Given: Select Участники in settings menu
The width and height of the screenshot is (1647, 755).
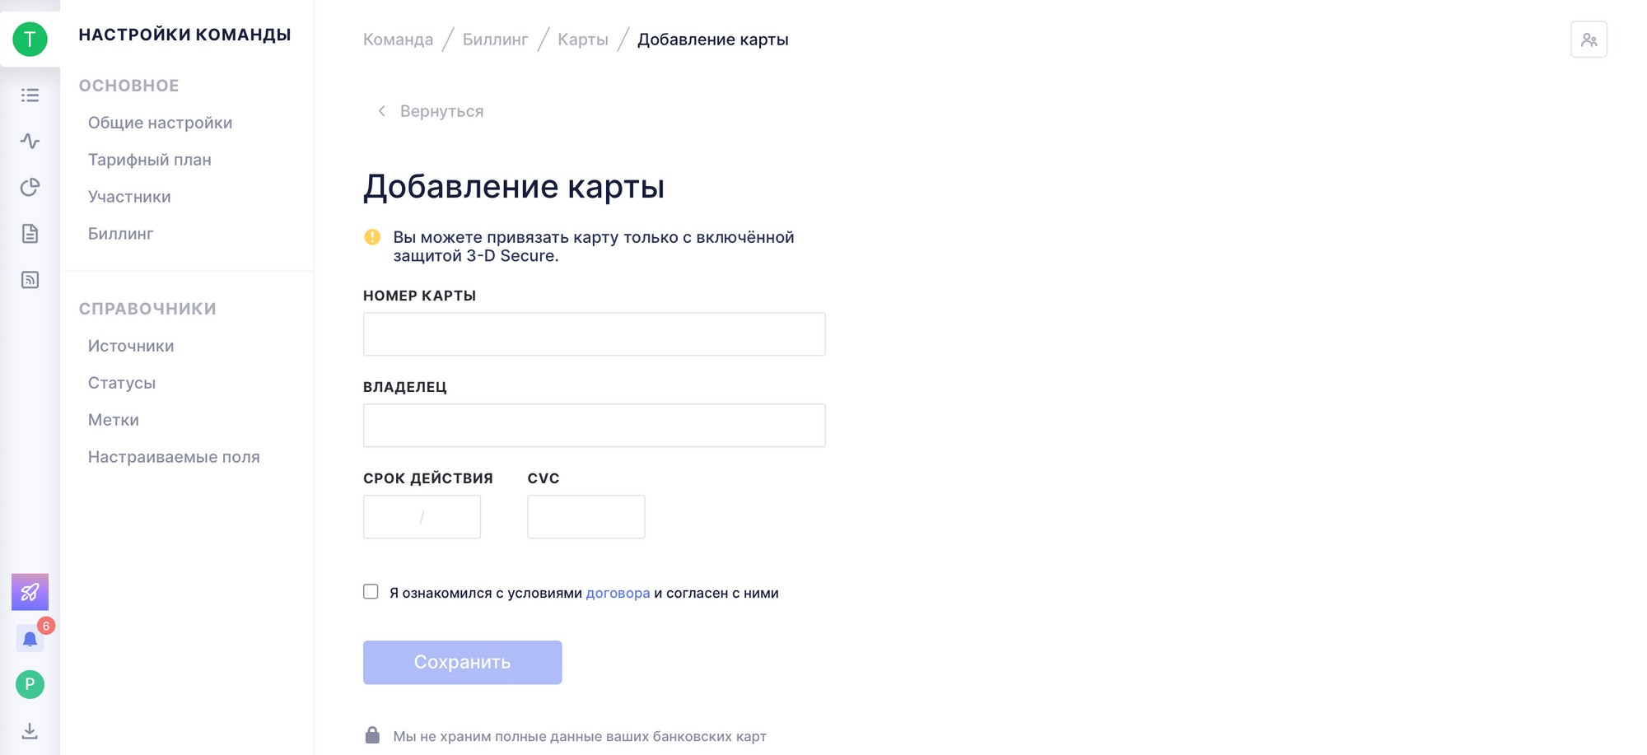Looking at the screenshot, I should [129, 197].
